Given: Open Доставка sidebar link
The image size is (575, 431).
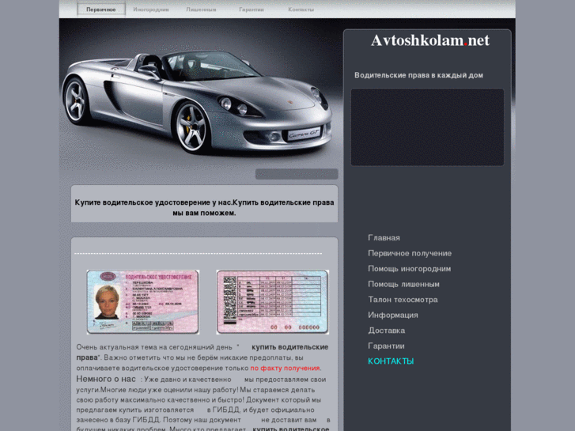Looking at the screenshot, I should point(387,330).
